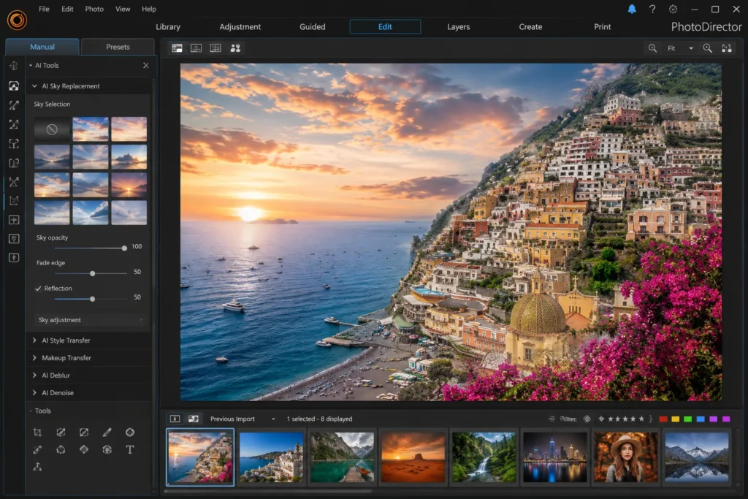This screenshot has height=499, width=748.
Task: Switch to the Layers module
Action: (x=459, y=27)
